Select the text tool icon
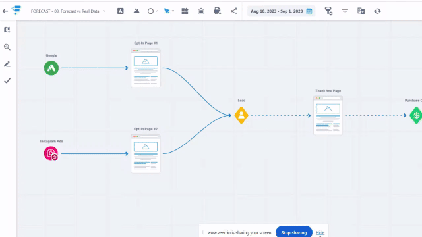The image size is (422, 237). (x=120, y=11)
